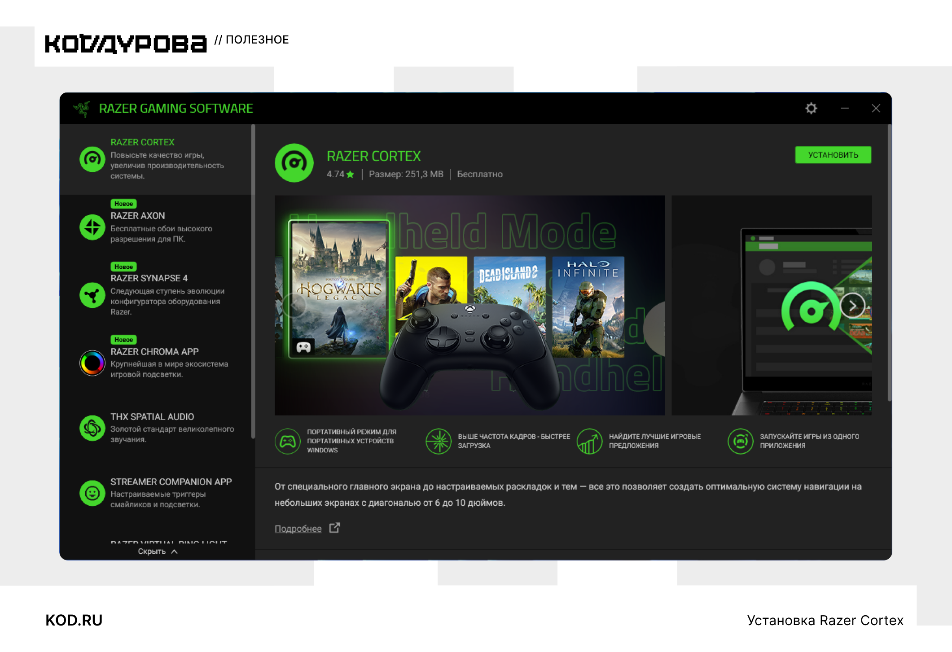This screenshot has width=952, height=652.
Task: Select the Razer Axon sidebar icon
Action: click(x=92, y=227)
